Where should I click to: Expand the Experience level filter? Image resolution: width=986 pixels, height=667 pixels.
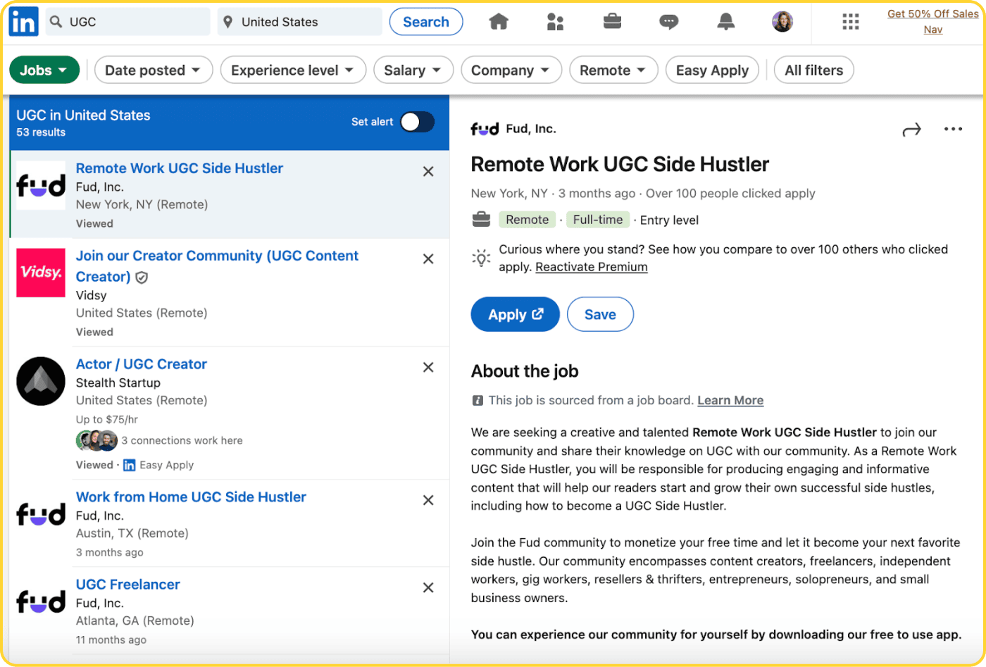[x=293, y=70]
